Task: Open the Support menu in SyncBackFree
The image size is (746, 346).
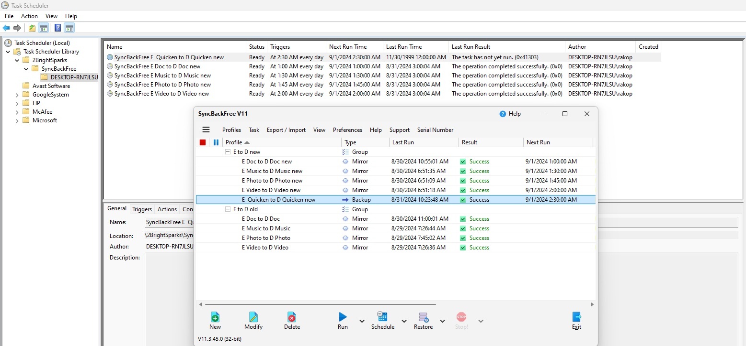Action: [x=399, y=130]
